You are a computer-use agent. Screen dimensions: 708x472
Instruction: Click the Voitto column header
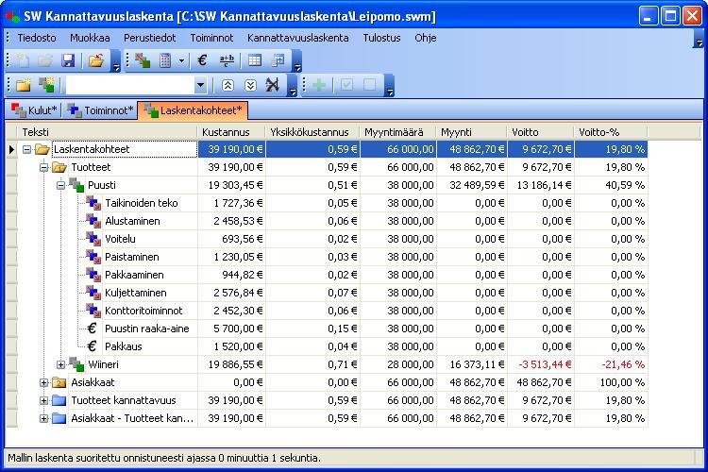[541, 132]
